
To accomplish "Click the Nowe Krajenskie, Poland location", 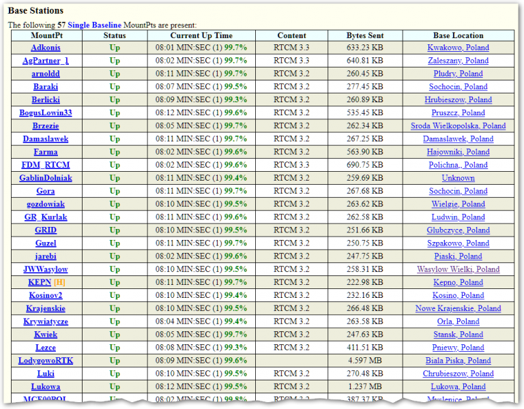I will coord(458,308).
